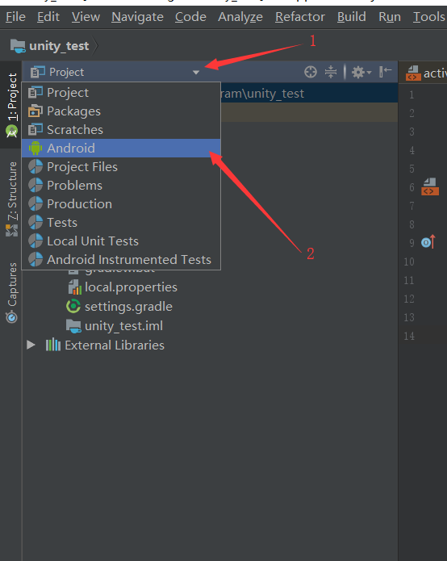
Task: Click the Collapse All icon
Action: click(x=331, y=72)
